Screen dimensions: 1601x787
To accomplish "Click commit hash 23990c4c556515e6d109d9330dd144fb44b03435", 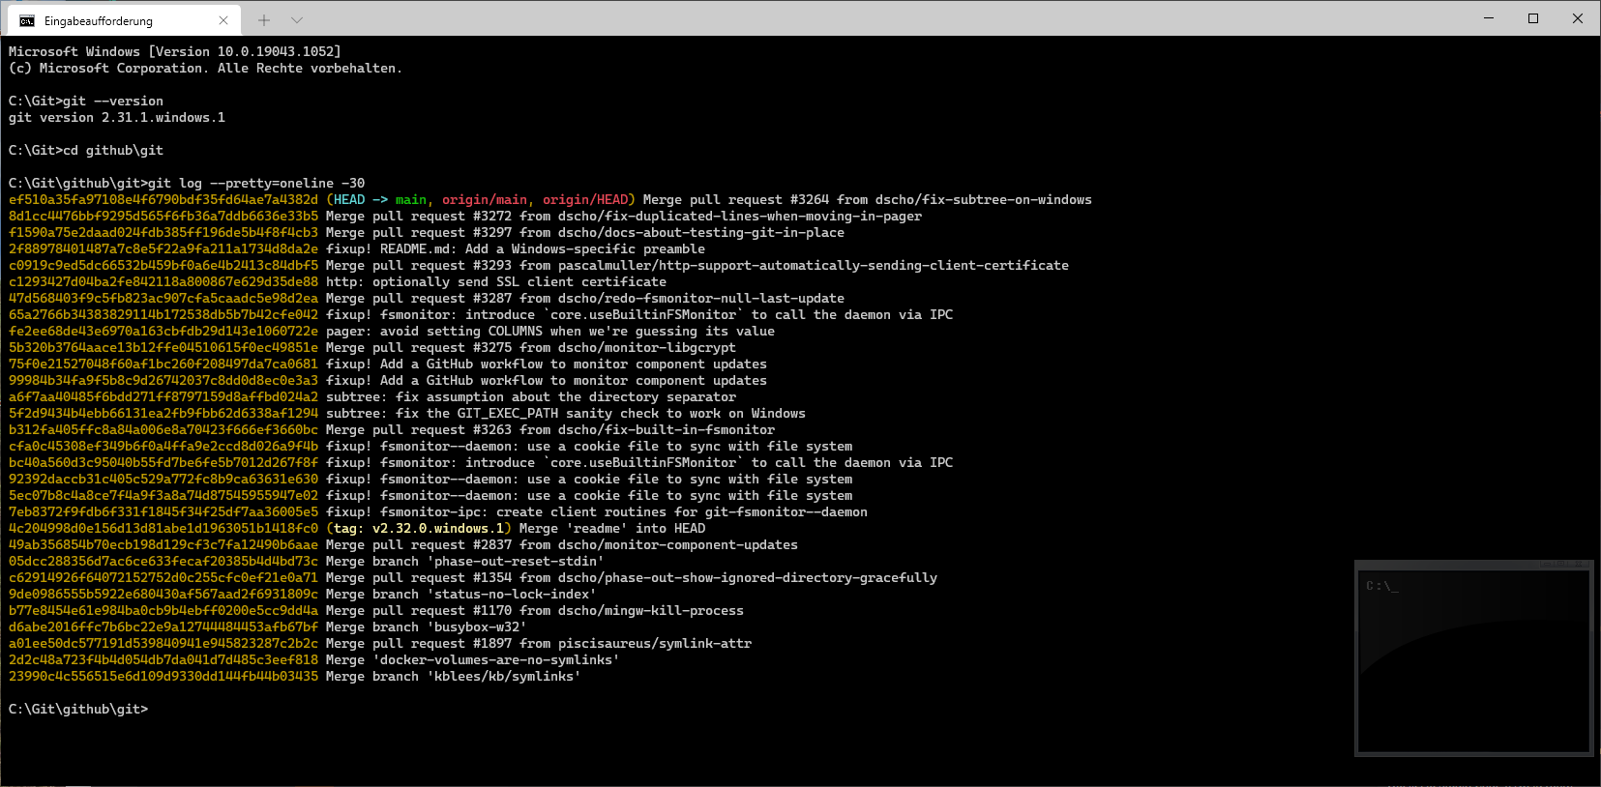I will 163,677.
